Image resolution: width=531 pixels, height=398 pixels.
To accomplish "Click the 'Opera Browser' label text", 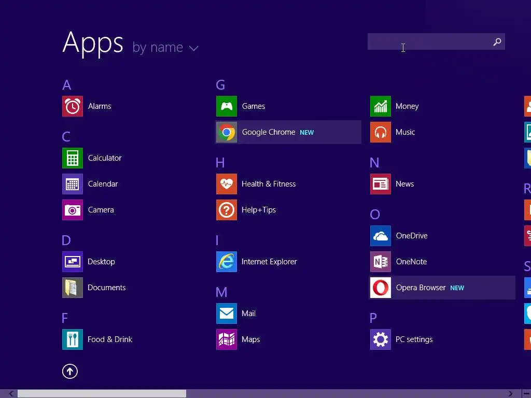I will click(x=421, y=288).
